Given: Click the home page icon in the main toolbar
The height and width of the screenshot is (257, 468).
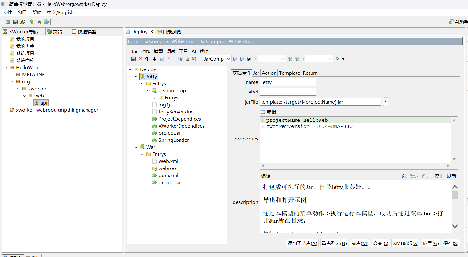Looking at the screenshot, I should [8, 22].
